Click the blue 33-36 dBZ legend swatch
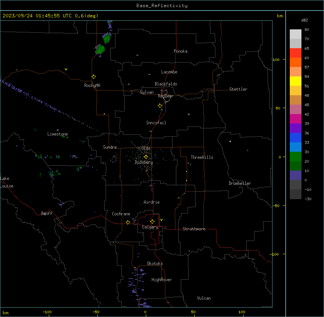324x317 pixels. [x=295, y=137]
